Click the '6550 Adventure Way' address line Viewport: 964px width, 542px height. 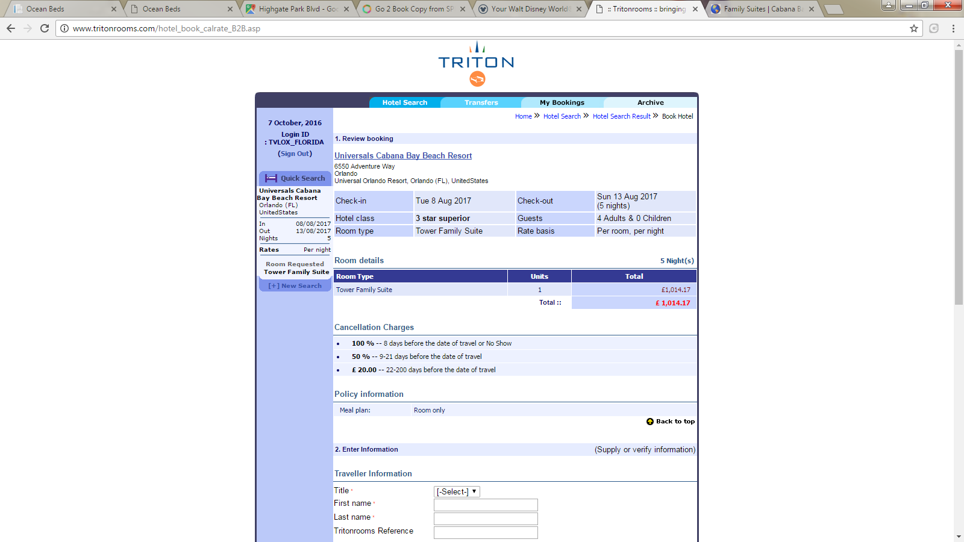tap(365, 166)
